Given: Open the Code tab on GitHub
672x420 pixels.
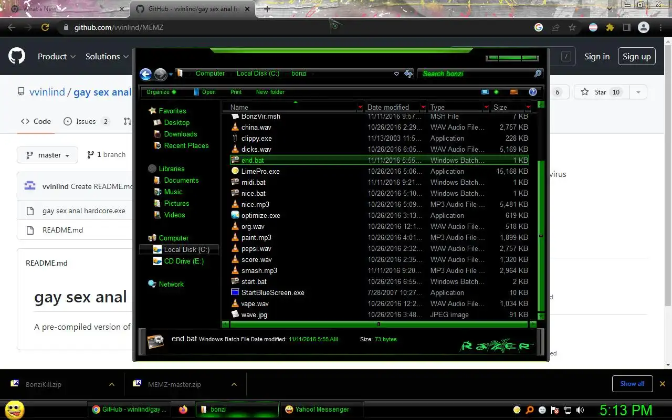Looking at the screenshot, I should (x=36, y=121).
